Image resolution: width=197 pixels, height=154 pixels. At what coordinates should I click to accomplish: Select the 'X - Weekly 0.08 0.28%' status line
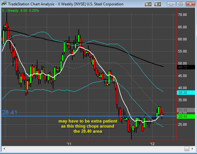(x=20, y=10)
